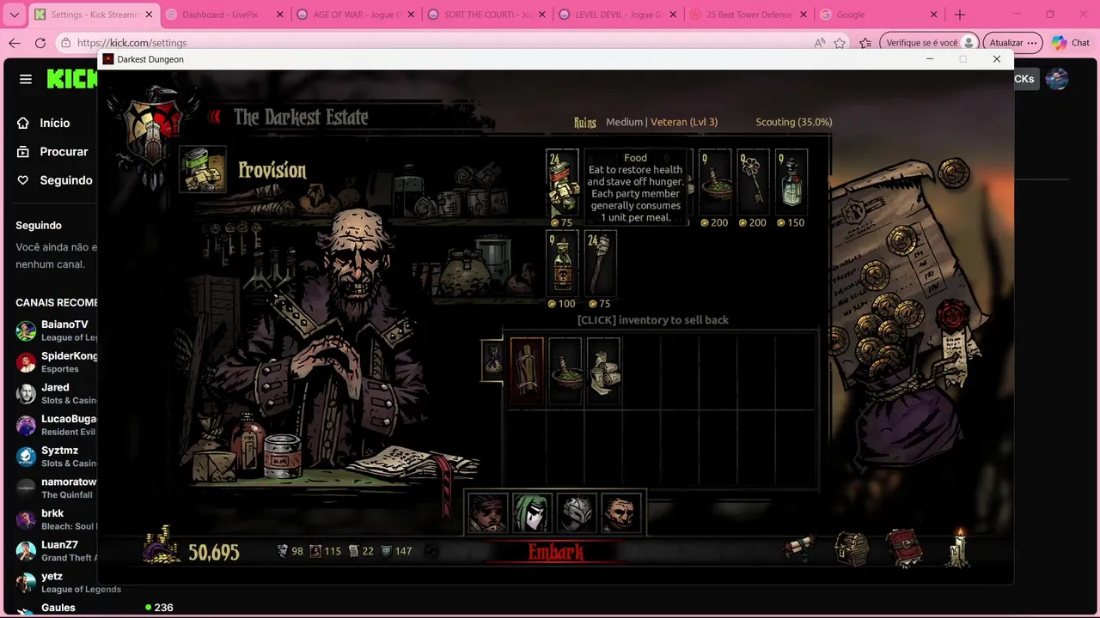This screenshot has width=1100, height=618.
Task: Sell back the Bandage rolls in inventory
Action: click(x=603, y=371)
